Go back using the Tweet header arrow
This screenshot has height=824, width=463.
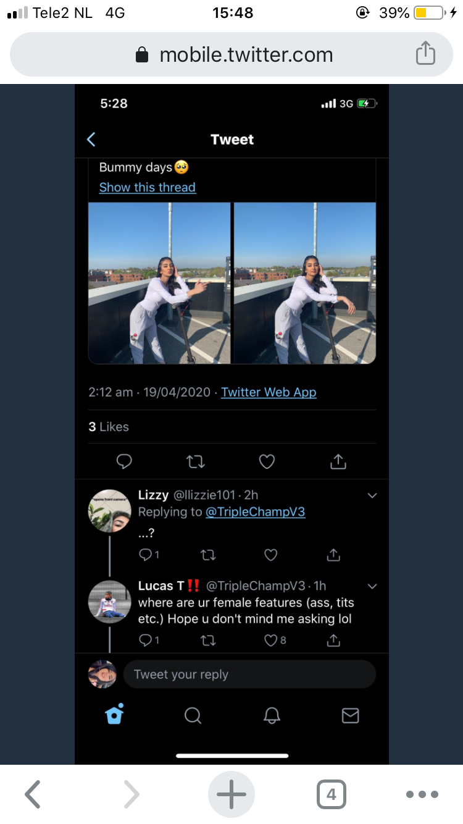pyautogui.click(x=91, y=140)
